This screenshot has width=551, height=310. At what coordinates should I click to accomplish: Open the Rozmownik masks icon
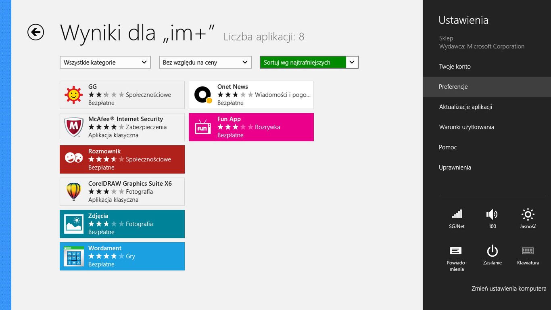[x=74, y=158]
